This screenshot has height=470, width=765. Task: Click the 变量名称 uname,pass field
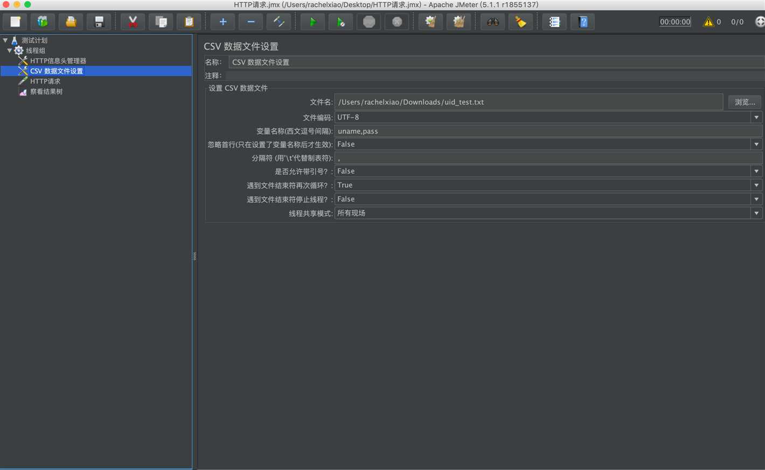pos(548,131)
